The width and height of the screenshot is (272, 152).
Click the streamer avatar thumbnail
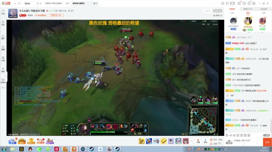point(13,13)
